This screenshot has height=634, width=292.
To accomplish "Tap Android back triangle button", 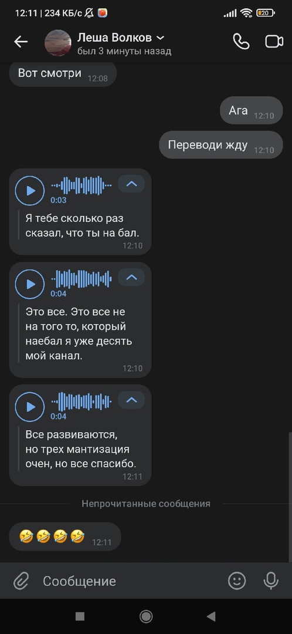I will point(211,616).
